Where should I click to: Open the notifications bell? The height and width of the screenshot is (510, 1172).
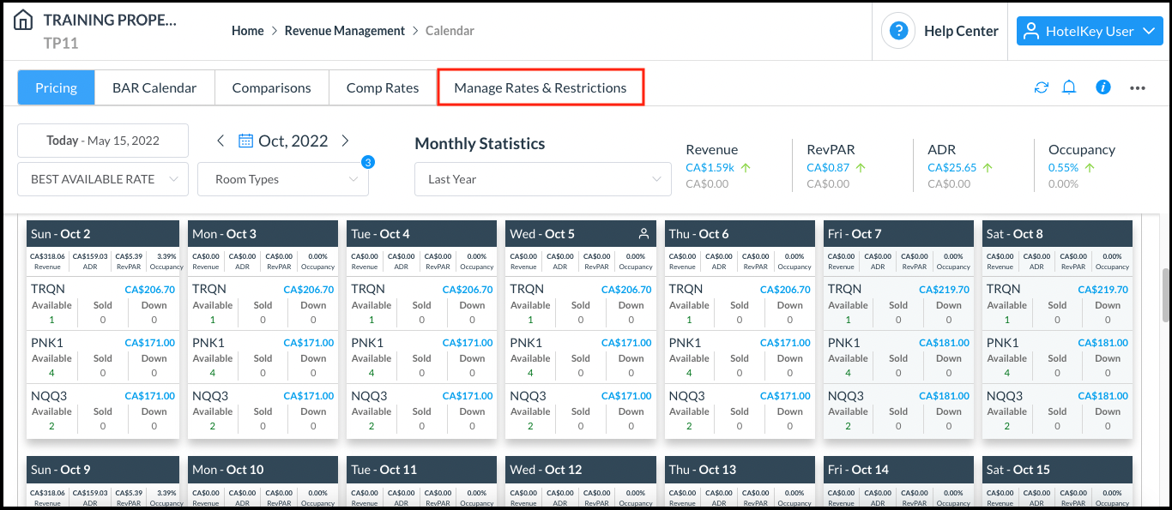[1068, 87]
